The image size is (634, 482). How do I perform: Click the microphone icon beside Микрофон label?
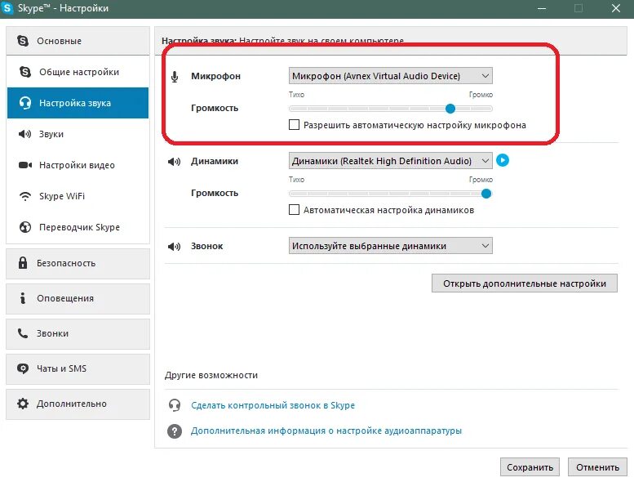(175, 77)
